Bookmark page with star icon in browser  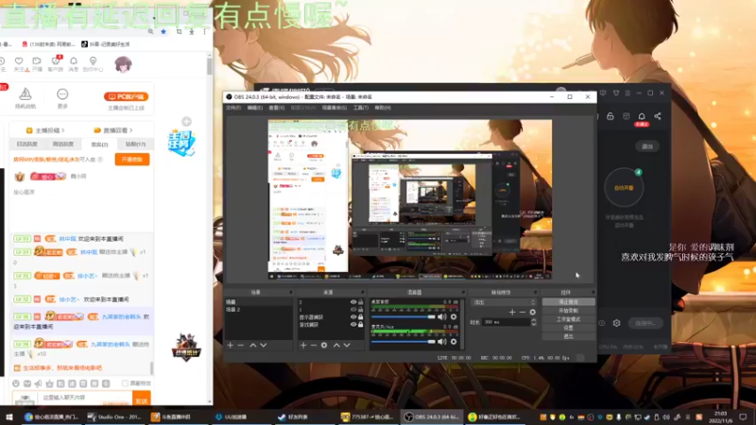(x=163, y=31)
